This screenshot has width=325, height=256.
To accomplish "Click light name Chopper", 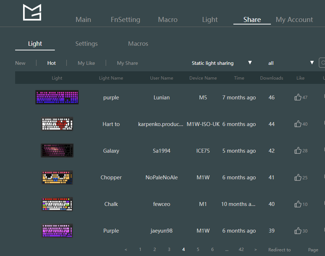I will point(111,178).
